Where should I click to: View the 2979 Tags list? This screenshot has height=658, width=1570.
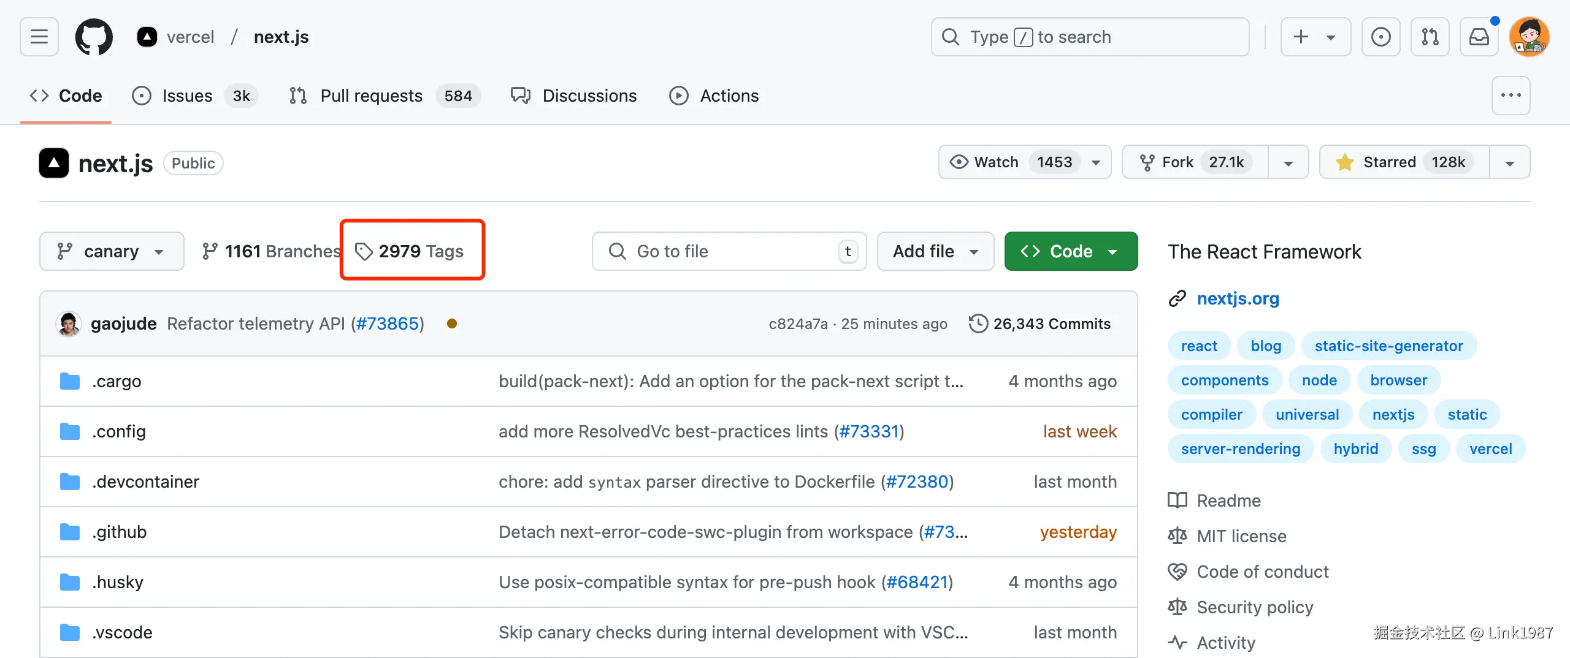tap(410, 251)
